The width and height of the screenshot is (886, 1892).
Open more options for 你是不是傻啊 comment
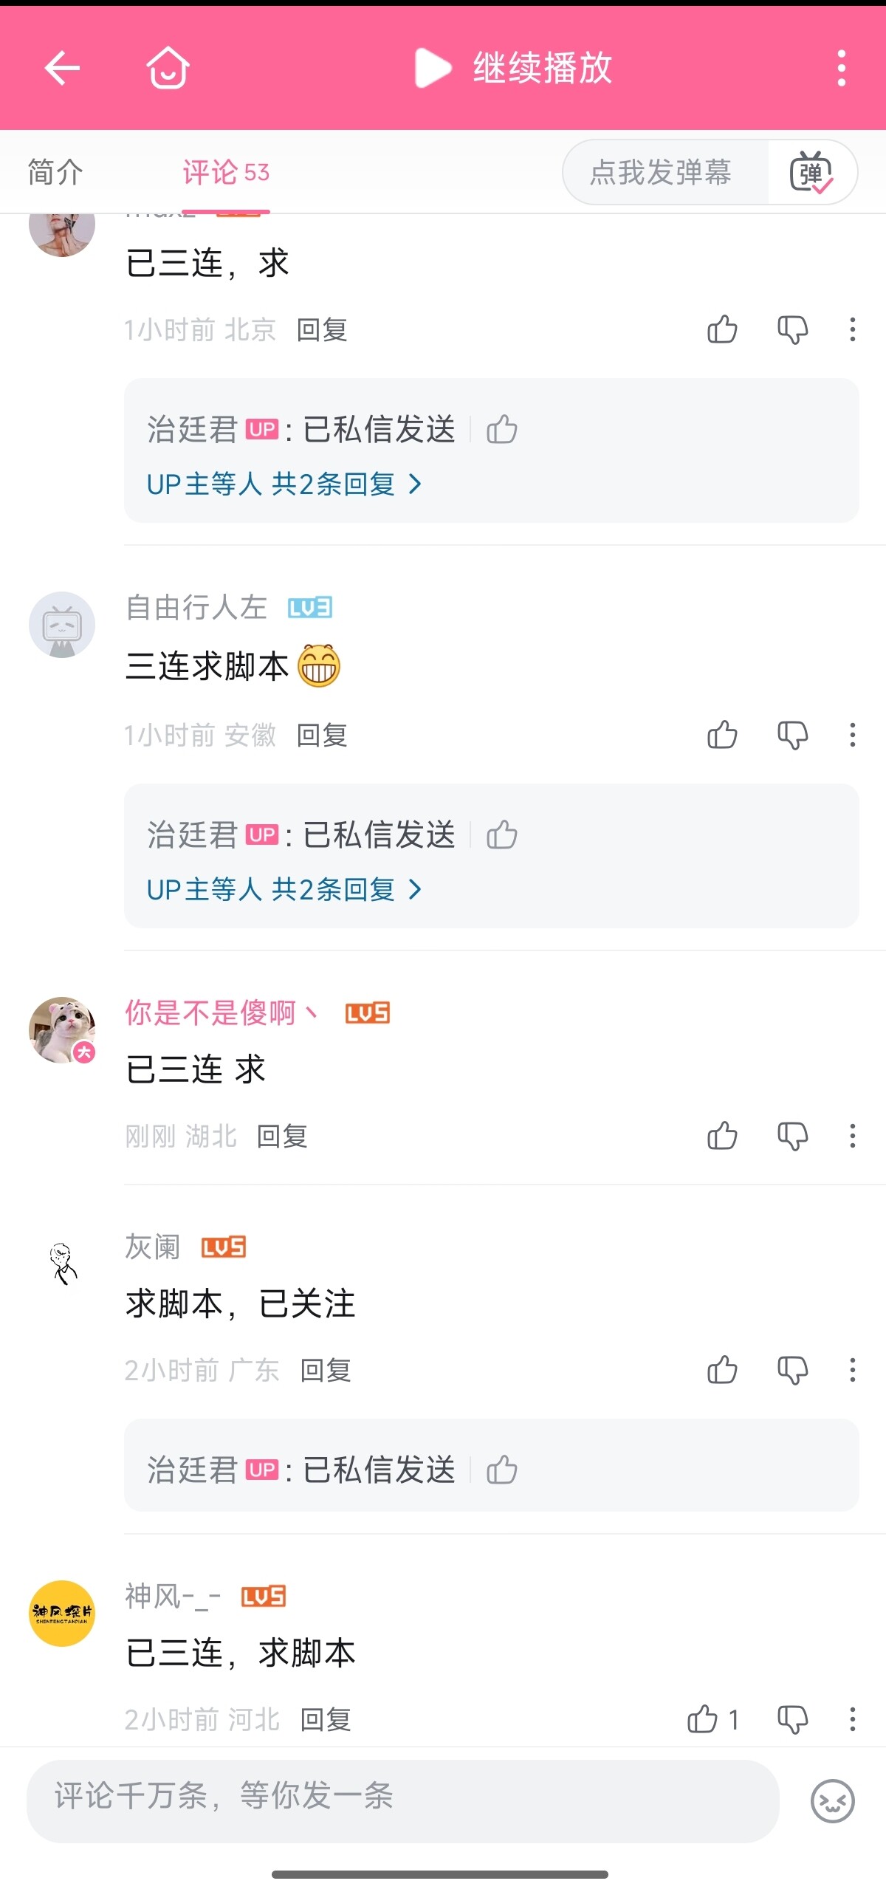852,1136
